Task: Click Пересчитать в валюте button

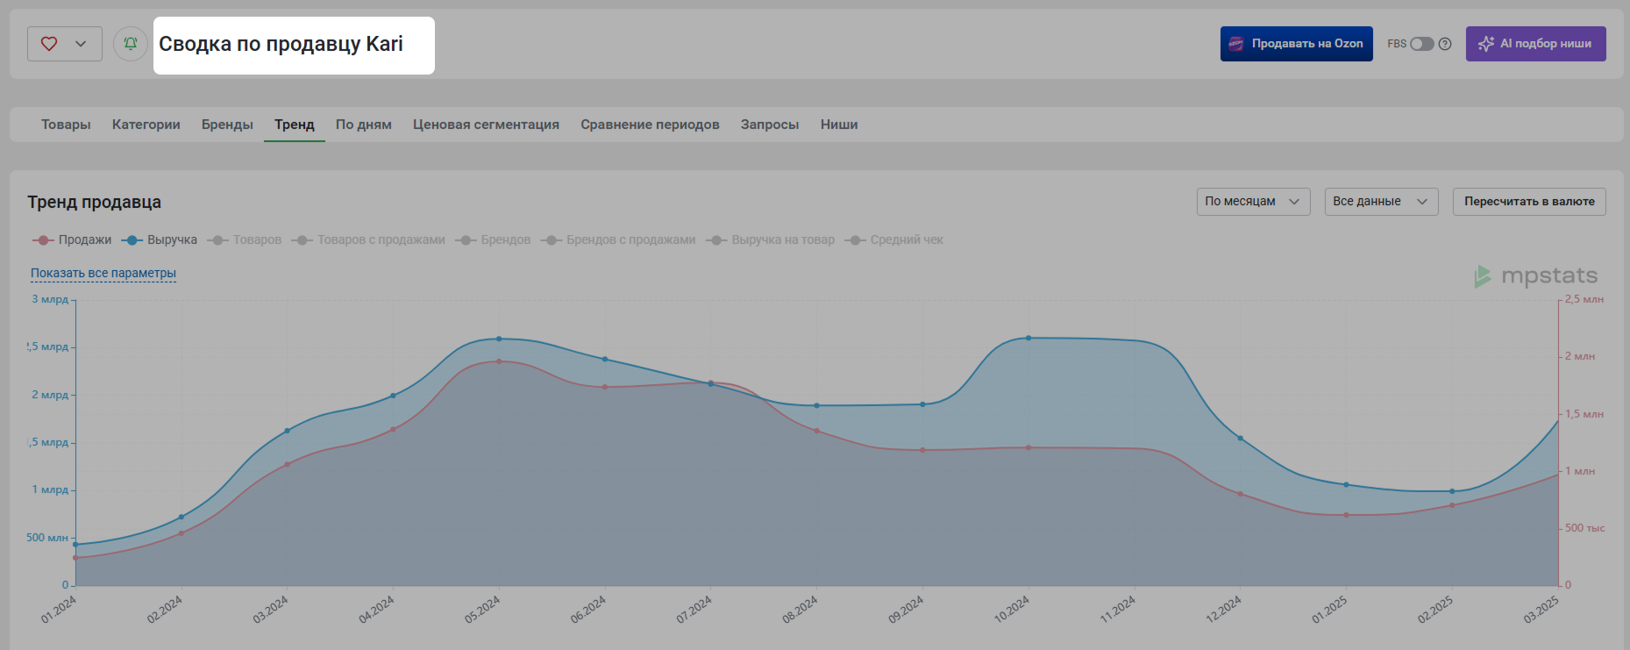Action: pyautogui.click(x=1529, y=202)
